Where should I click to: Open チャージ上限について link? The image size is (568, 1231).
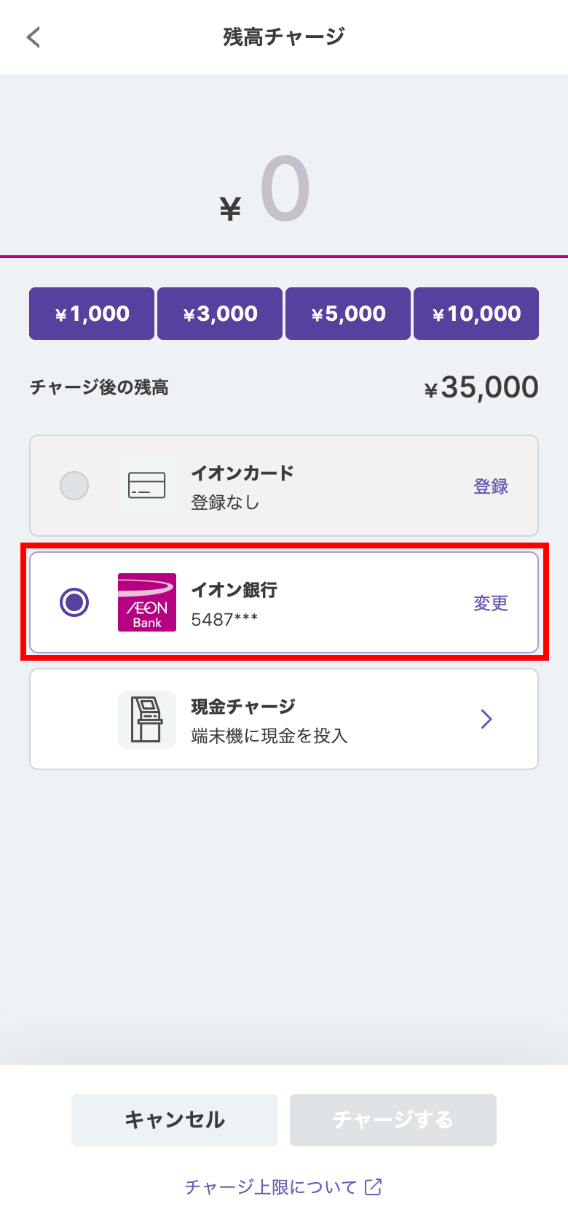pos(271,1187)
